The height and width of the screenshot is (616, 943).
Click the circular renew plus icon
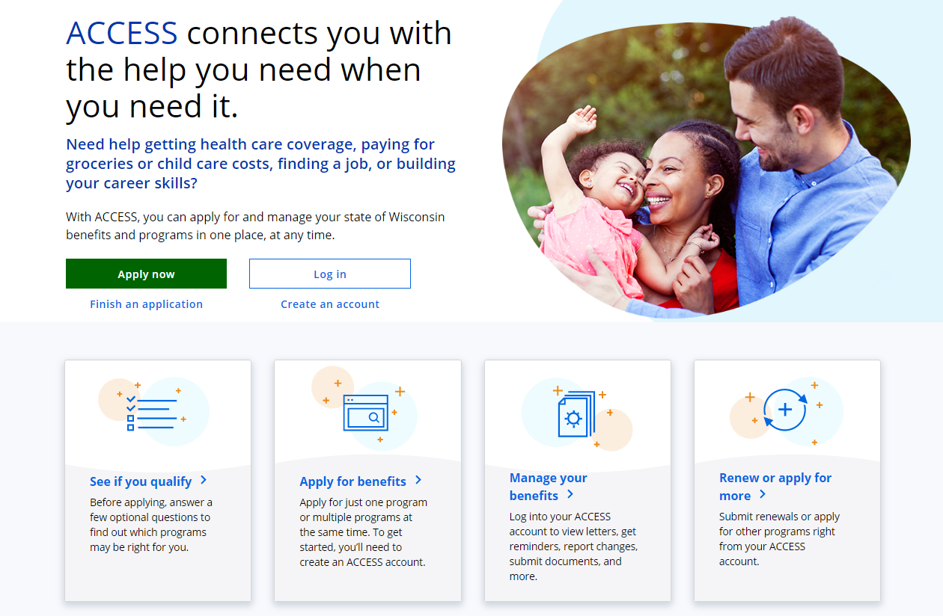coord(785,410)
